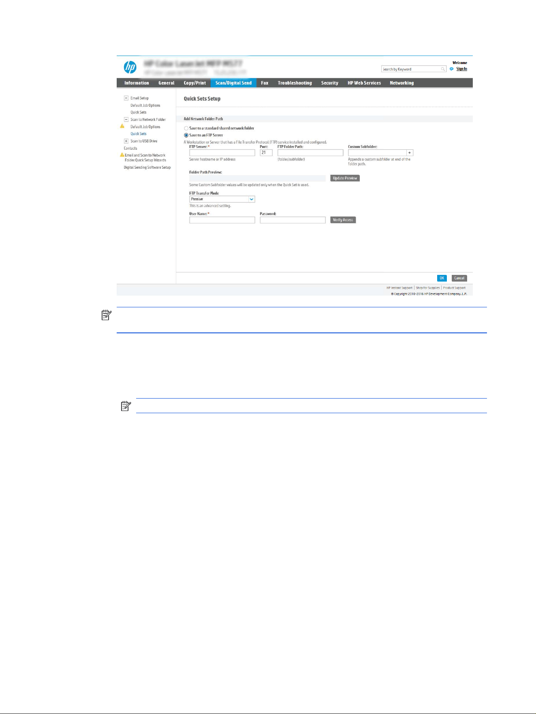Click the Sign In link
Viewport: 536px width, 714px height.
point(462,69)
